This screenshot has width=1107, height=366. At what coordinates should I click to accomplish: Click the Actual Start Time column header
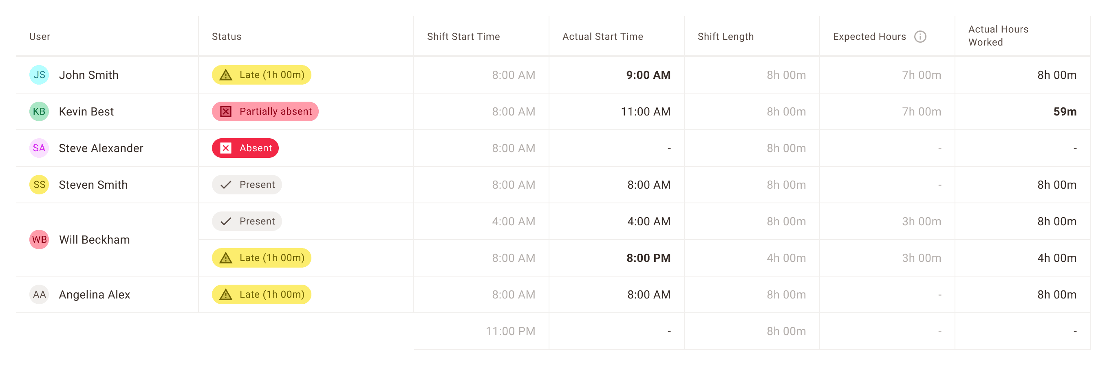click(x=602, y=37)
